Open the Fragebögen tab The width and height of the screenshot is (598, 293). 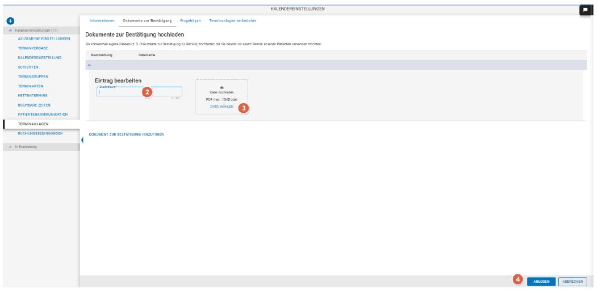pyautogui.click(x=190, y=20)
